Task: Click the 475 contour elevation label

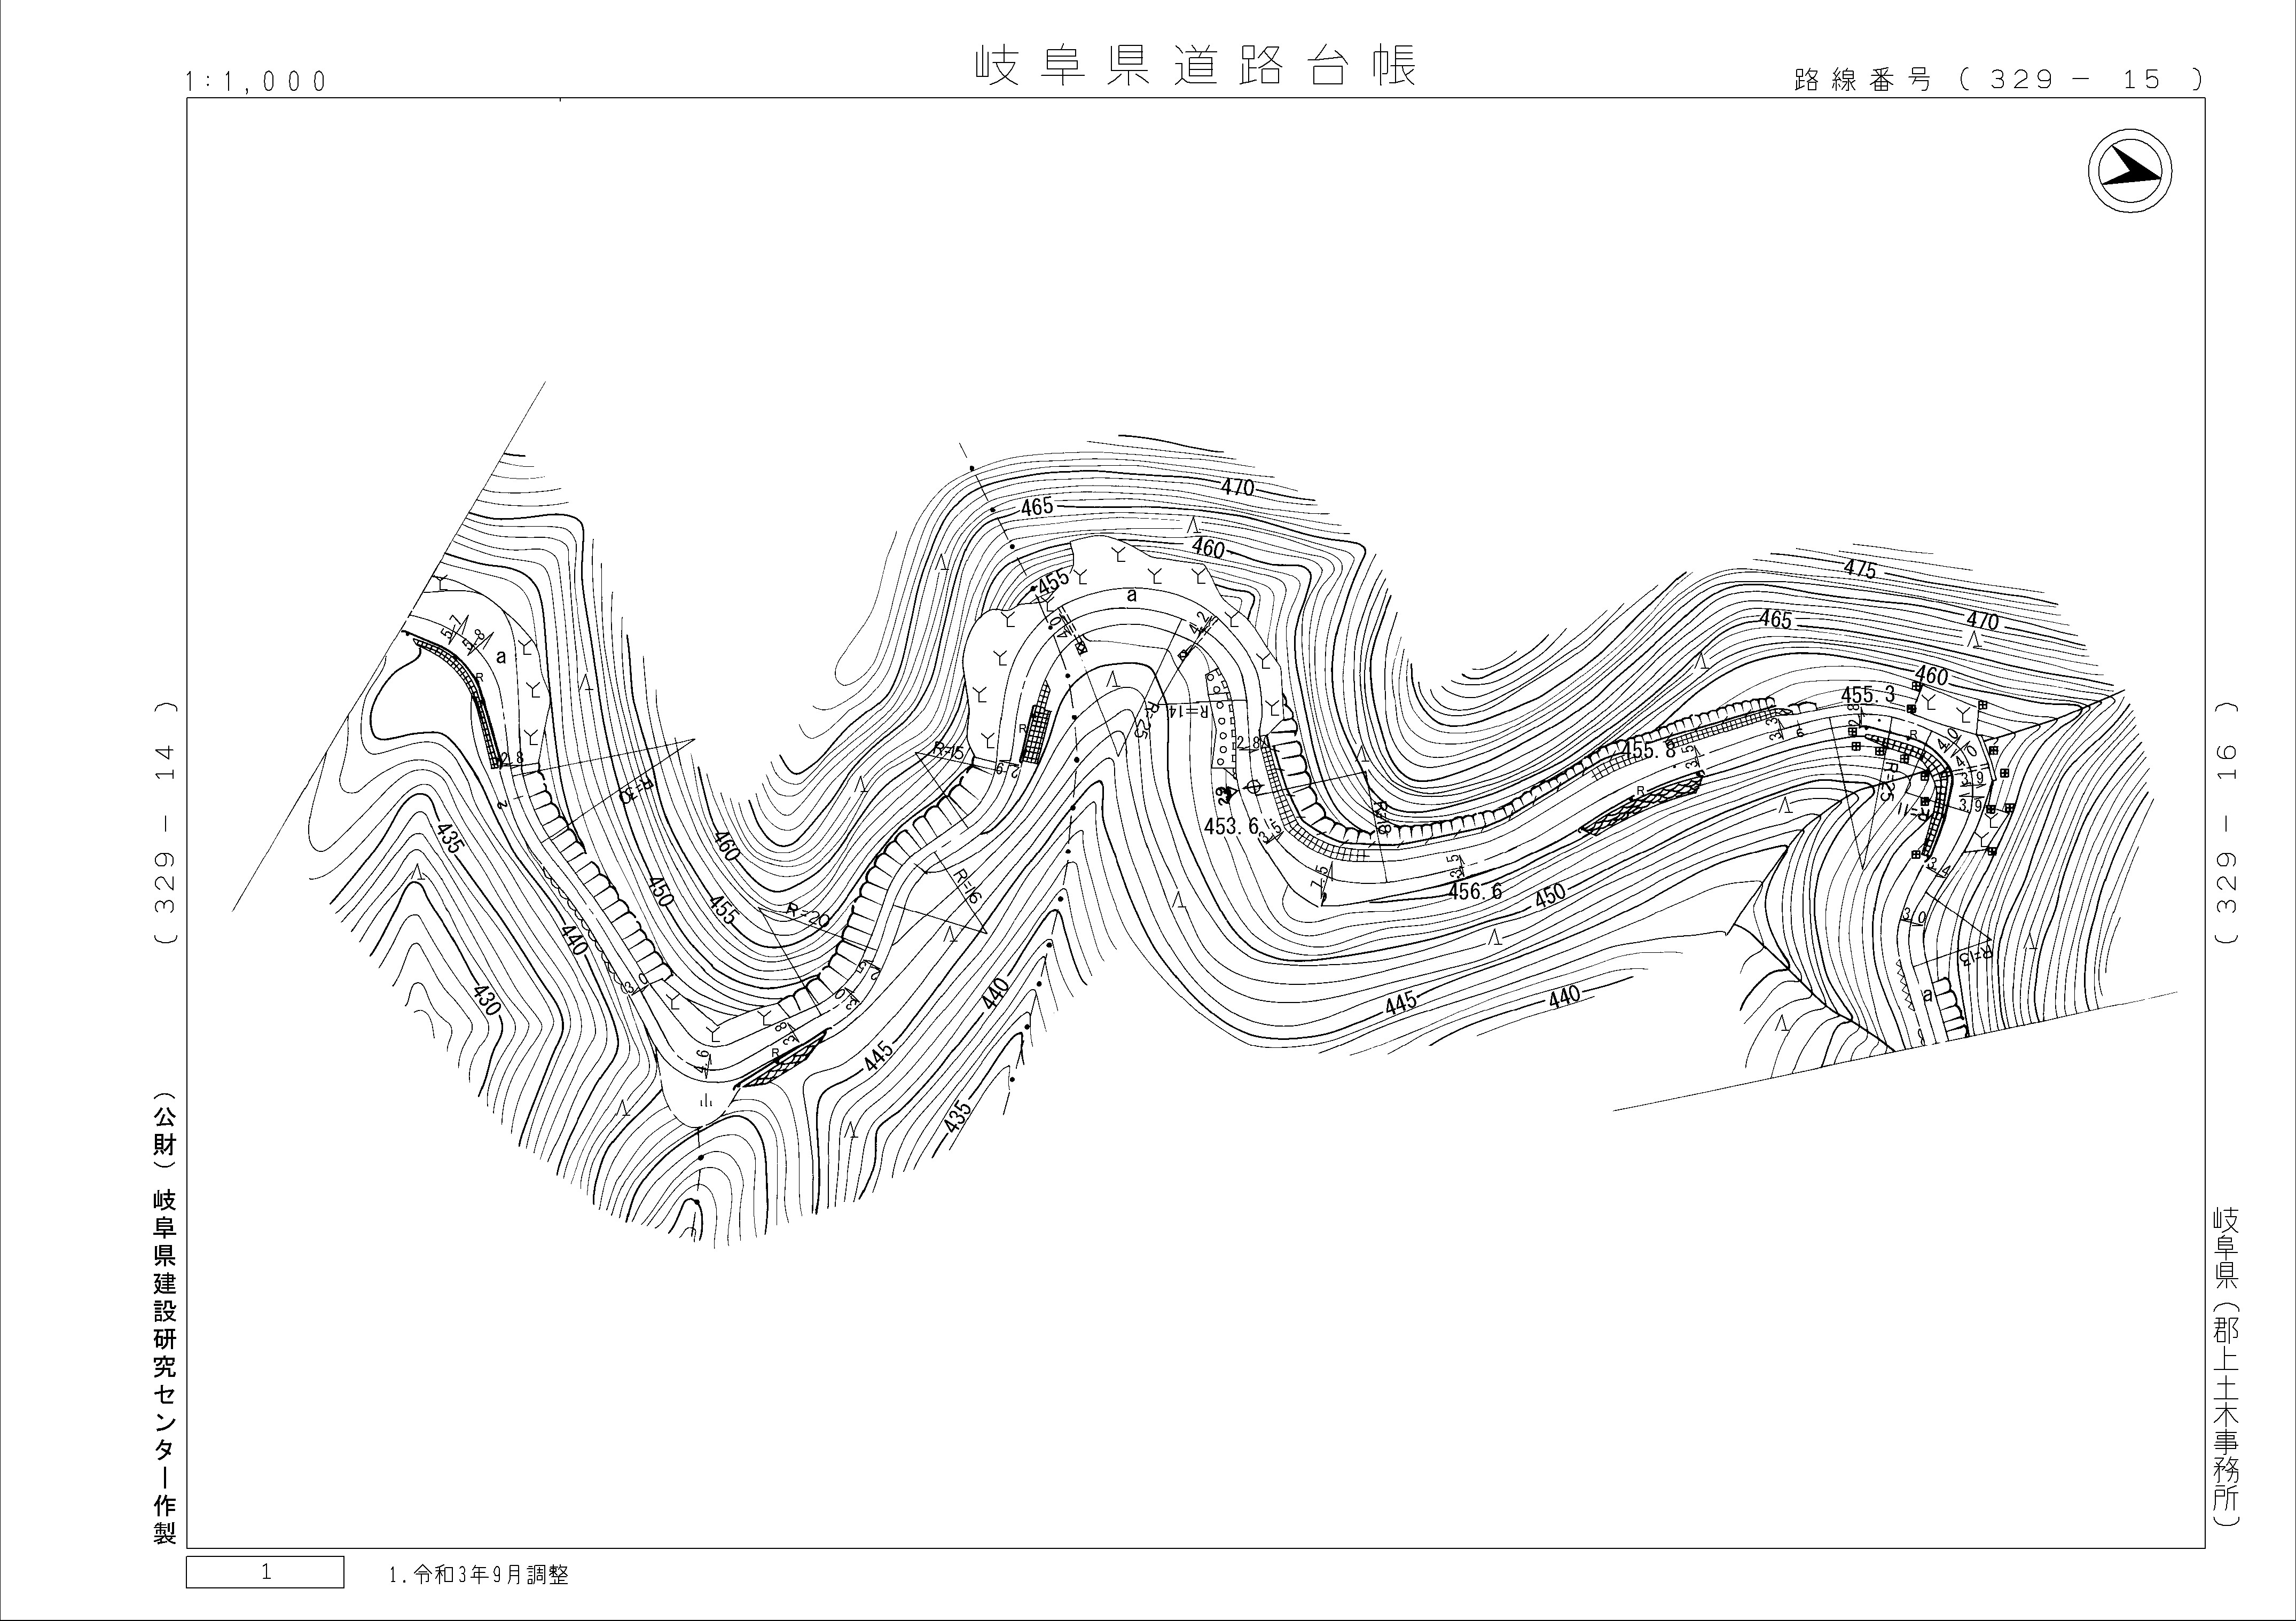Action: (x=1860, y=571)
